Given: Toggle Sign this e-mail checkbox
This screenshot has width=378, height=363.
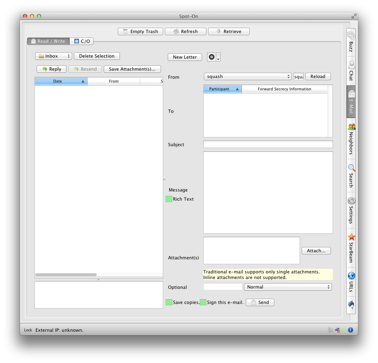Looking at the screenshot, I should pyautogui.click(x=203, y=302).
